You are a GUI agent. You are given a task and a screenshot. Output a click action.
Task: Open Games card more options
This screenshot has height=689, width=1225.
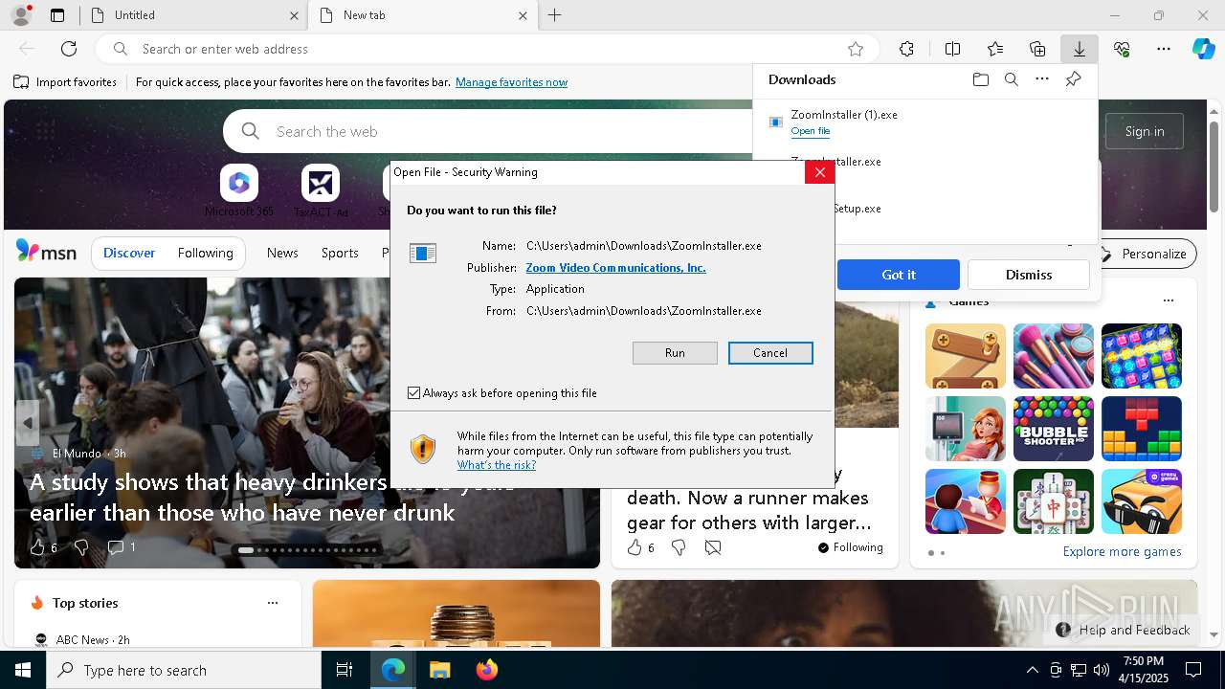point(1168,300)
